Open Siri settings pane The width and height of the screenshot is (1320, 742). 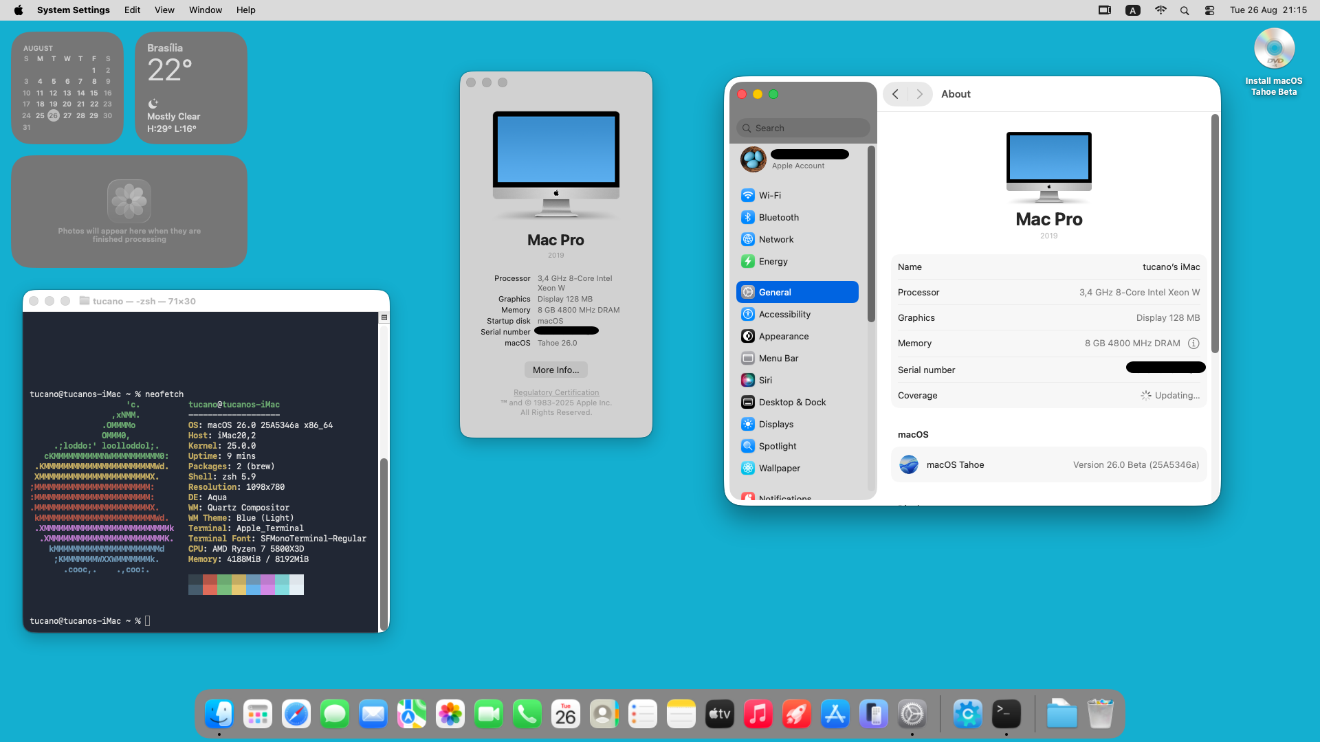pyautogui.click(x=764, y=380)
